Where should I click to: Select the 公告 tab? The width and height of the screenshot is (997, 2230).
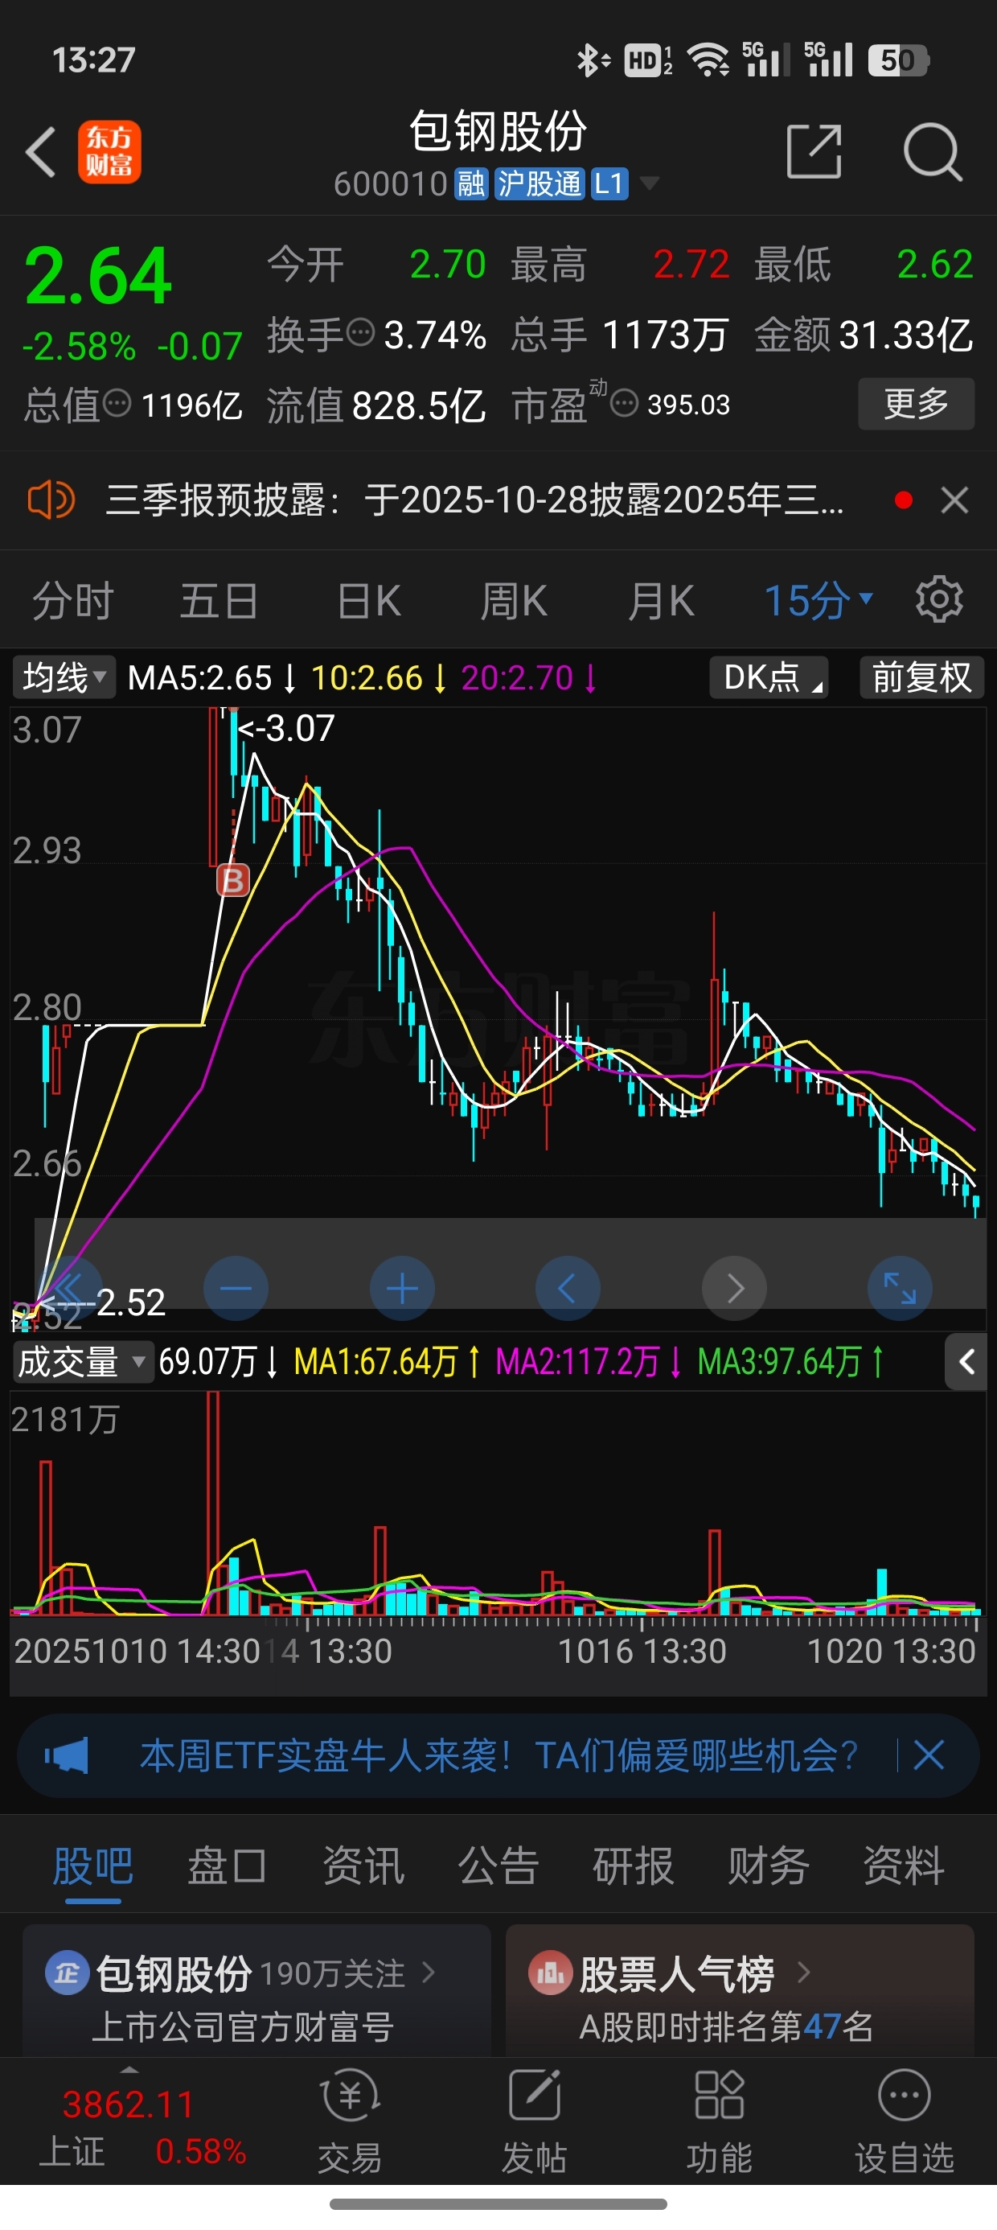pyautogui.click(x=498, y=1866)
